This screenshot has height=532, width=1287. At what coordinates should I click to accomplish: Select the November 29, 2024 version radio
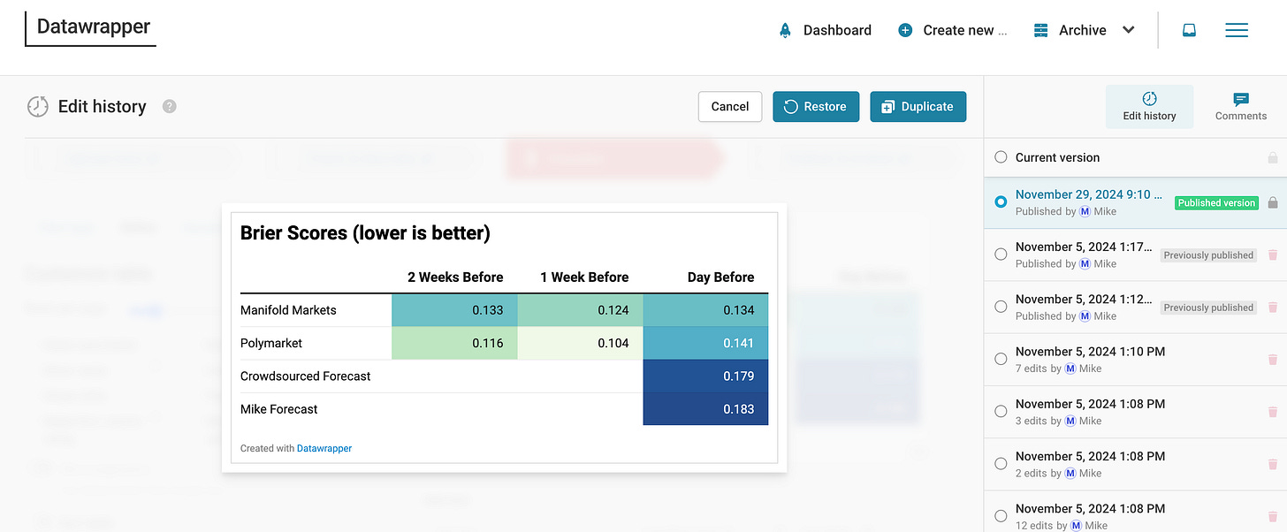pos(1001,202)
